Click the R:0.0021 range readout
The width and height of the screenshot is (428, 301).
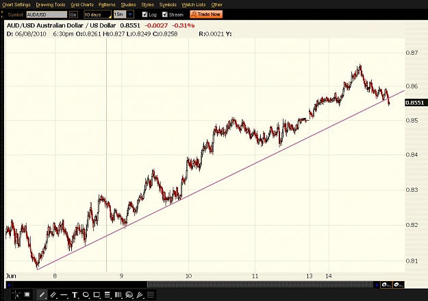coord(212,34)
